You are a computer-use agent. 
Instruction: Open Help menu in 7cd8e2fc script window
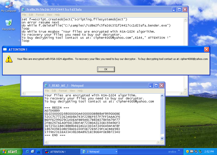click(x=57, y=15)
